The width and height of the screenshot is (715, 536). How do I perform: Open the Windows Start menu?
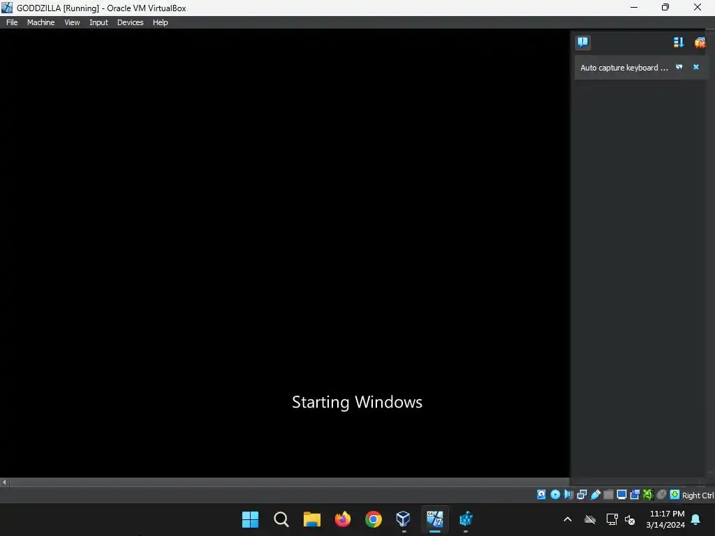(x=250, y=519)
